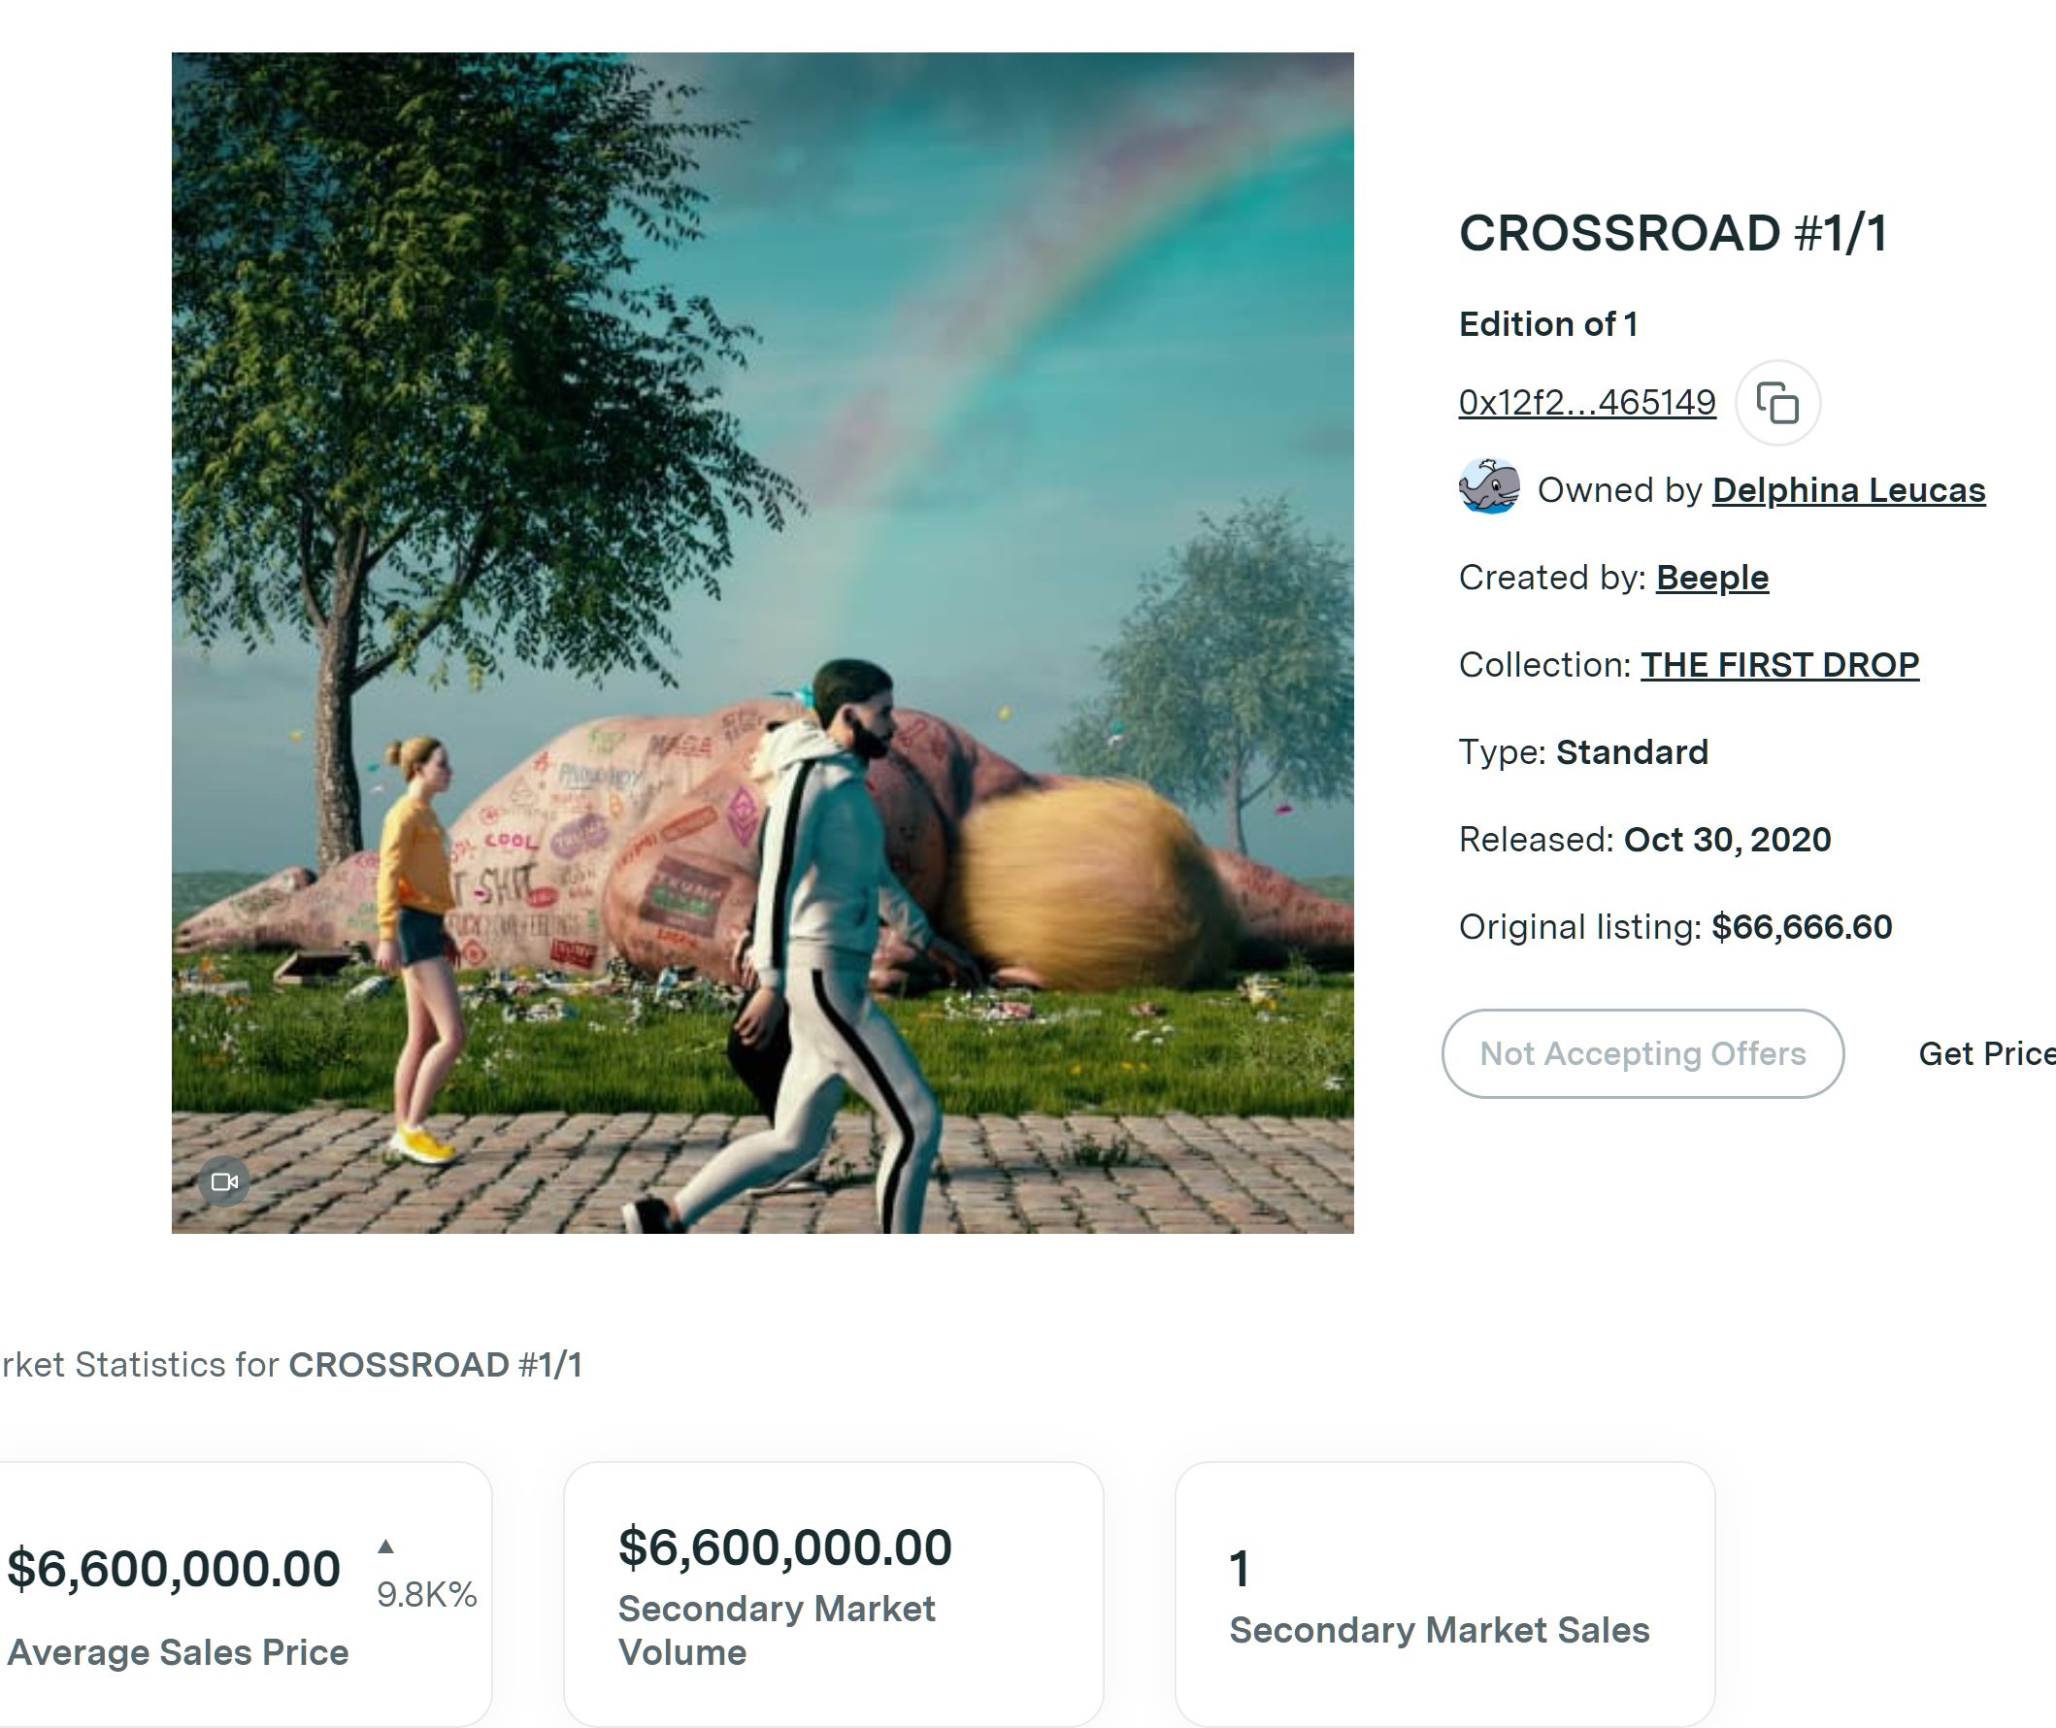Click the Edition of 1 label
This screenshot has height=1728, width=2056.
coord(1547,323)
